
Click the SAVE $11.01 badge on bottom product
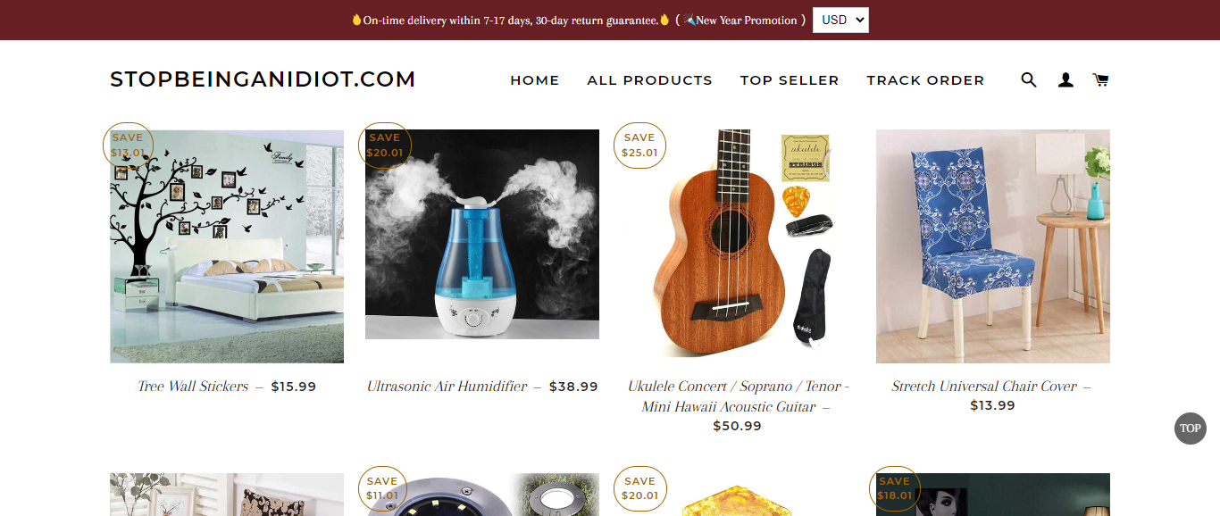pos(381,489)
